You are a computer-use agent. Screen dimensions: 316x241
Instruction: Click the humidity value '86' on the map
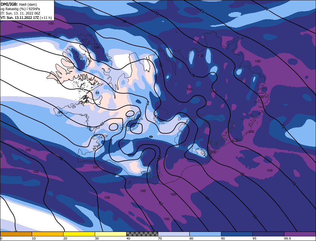[60, 112]
